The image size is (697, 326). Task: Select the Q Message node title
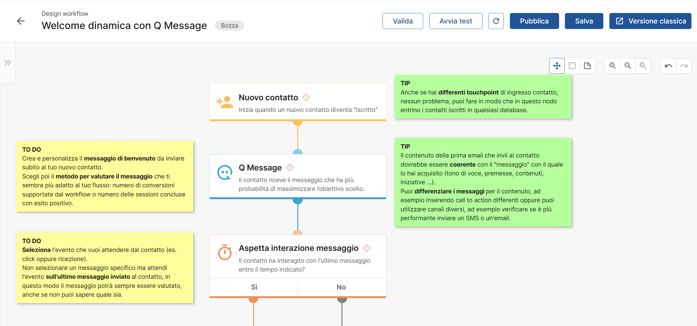coord(260,168)
